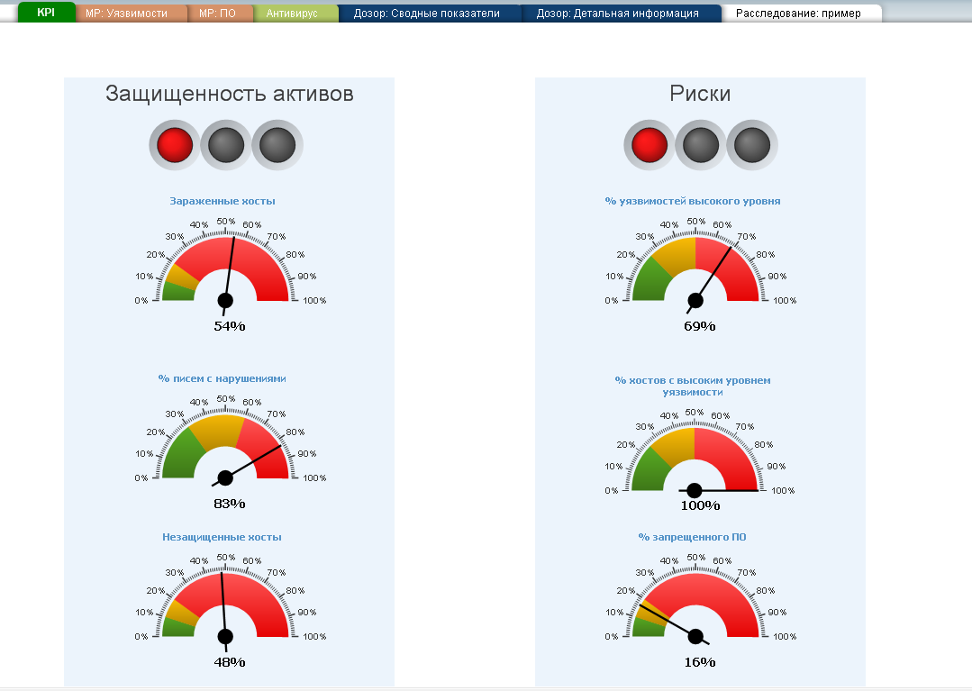Click the yellow zone of писем с нарушениями gauge
This screenshot has height=691, width=972.
point(218,430)
